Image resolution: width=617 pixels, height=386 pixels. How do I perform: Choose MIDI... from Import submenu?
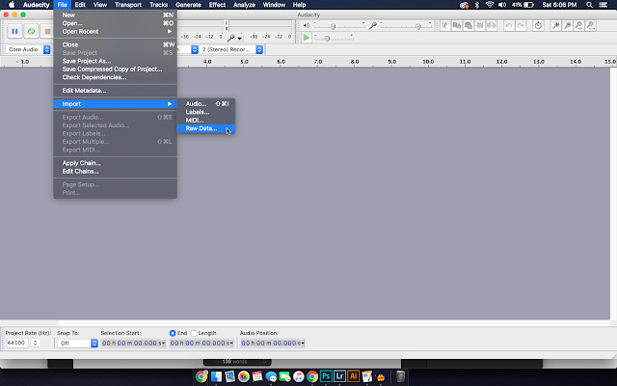coord(205,120)
